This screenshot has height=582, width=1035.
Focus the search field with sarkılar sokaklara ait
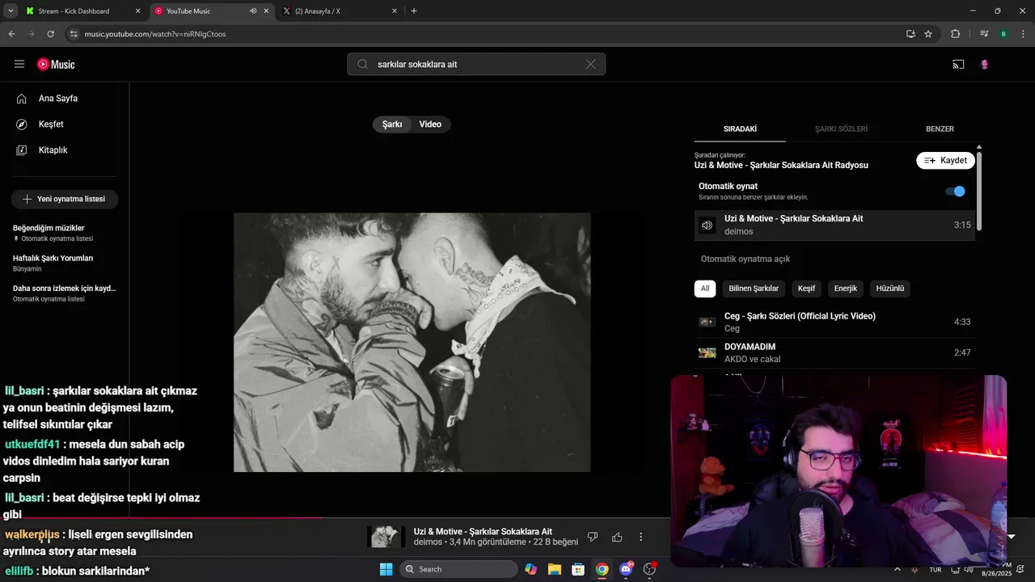(x=477, y=64)
